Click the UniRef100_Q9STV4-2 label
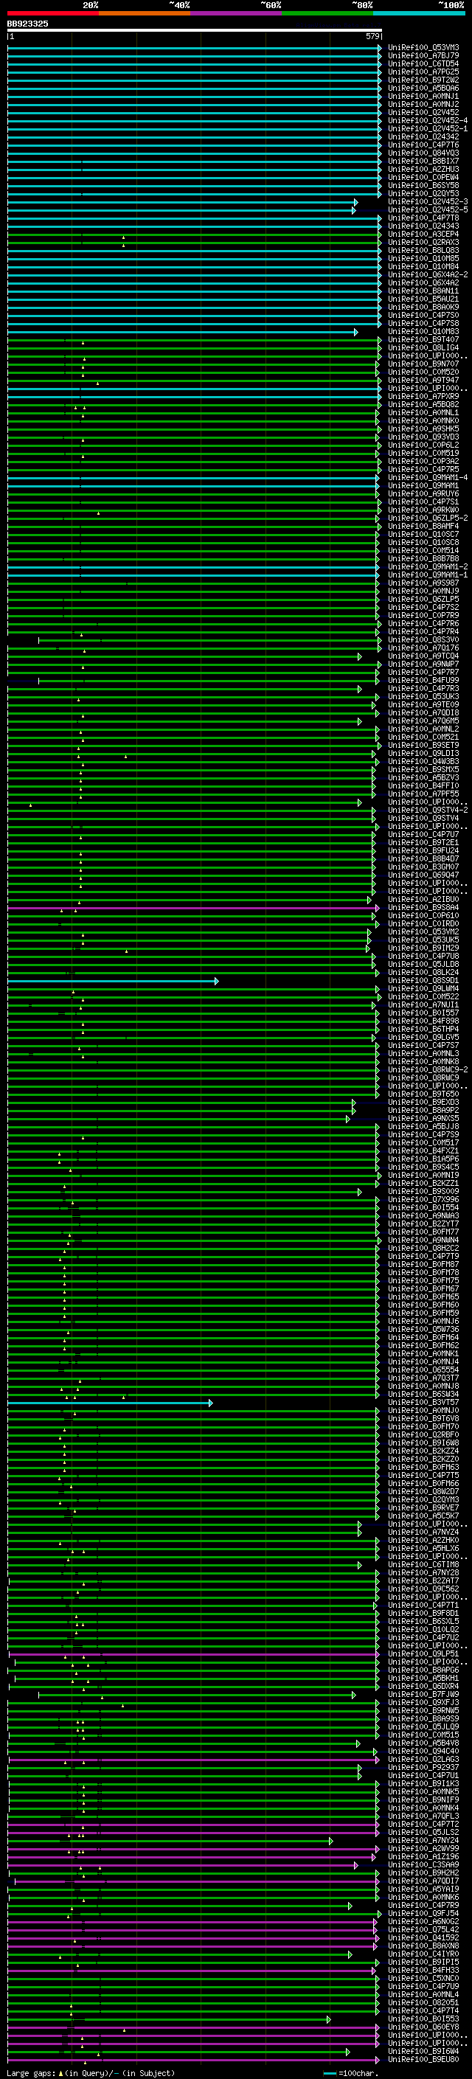 [x=428, y=811]
